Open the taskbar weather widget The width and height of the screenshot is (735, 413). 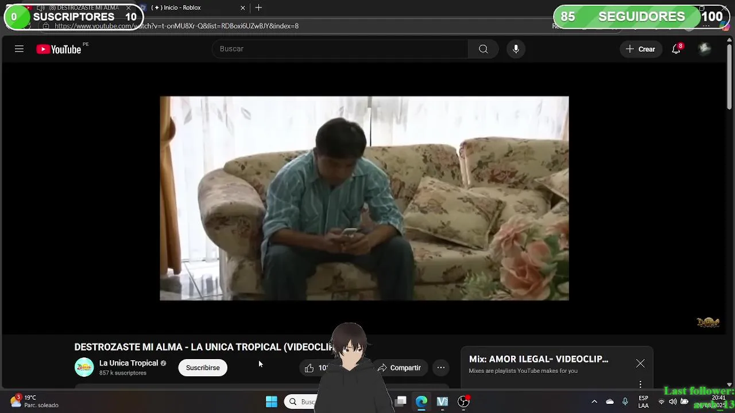[34, 401]
